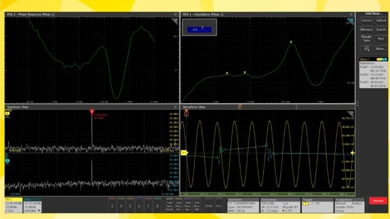Viewport: 390px width, 219px height.
Task: Click the Waveform View title label
Action: pyautogui.click(x=194, y=107)
